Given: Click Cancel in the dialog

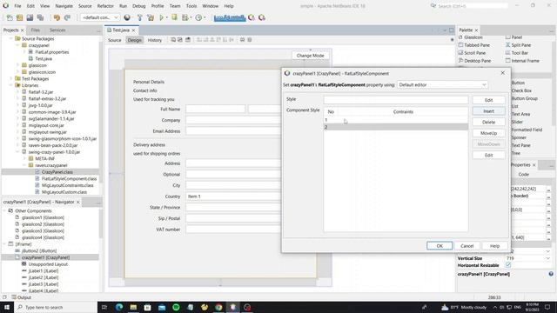Looking at the screenshot, I should tap(466, 245).
